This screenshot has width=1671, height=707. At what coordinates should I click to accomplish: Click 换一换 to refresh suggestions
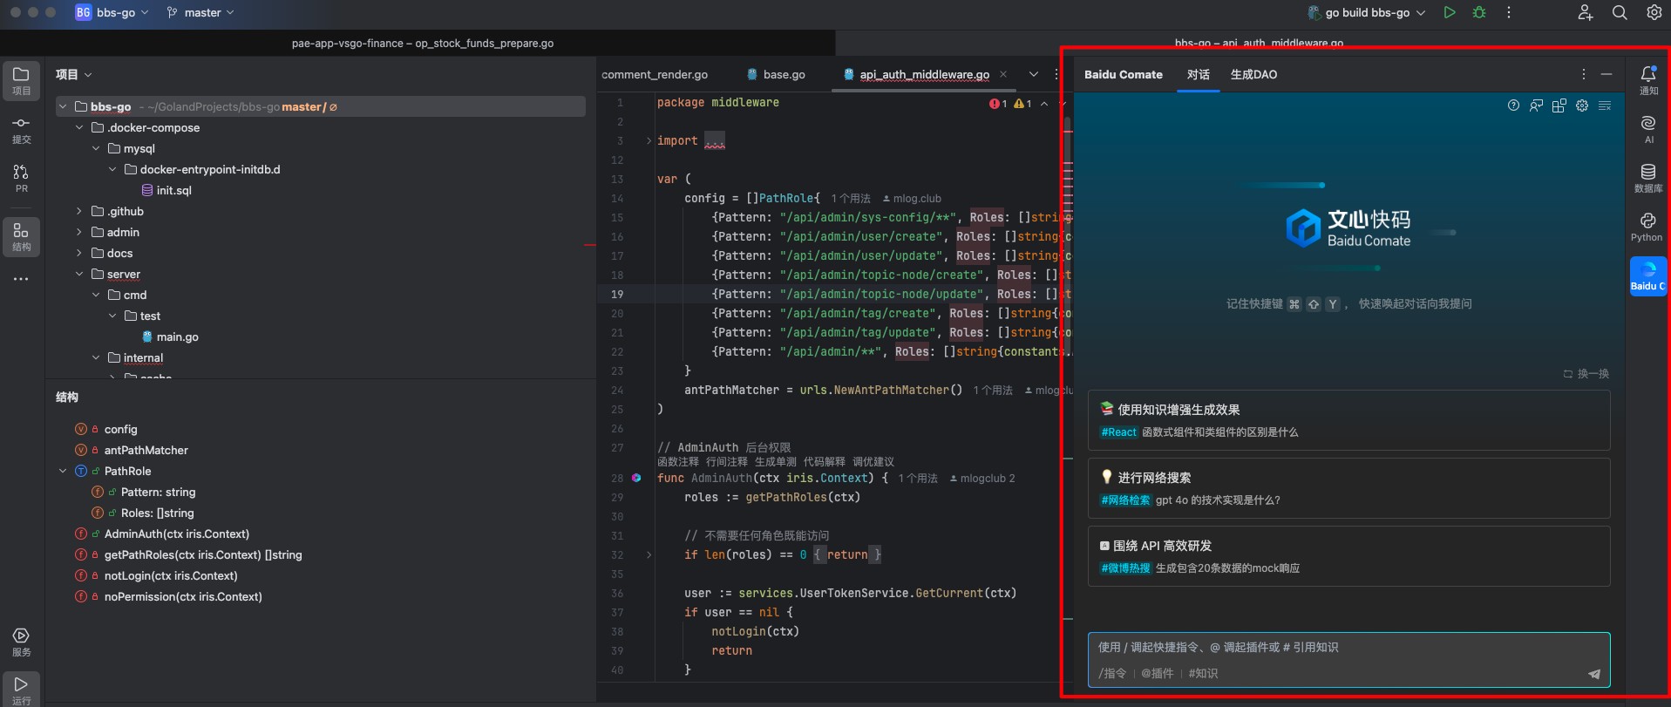1586,373
